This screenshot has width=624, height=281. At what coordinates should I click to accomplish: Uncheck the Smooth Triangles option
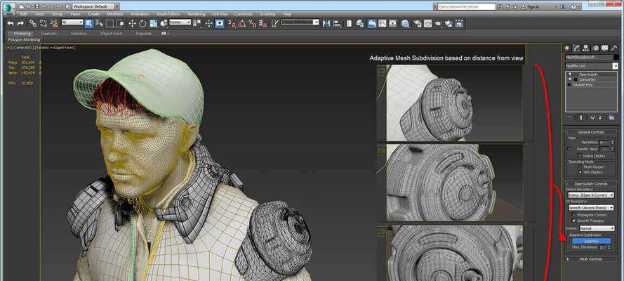[x=574, y=221]
